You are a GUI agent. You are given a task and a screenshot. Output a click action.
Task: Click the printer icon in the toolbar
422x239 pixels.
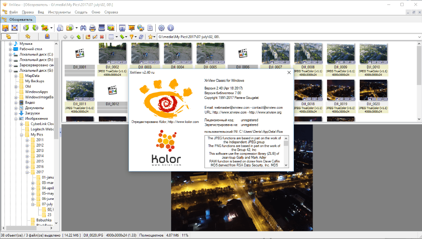click(92, 28)
